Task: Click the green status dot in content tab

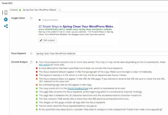Action: tap(20, 10)
